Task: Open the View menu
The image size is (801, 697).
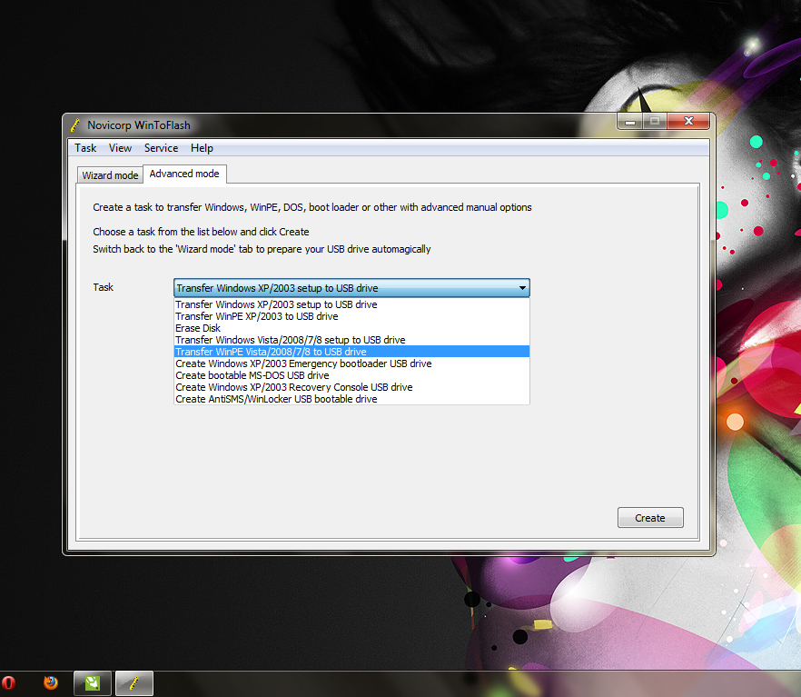Action: 120,148
